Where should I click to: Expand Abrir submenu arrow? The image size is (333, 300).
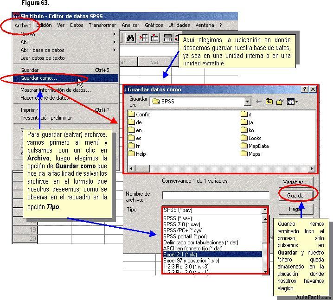coord(115,42)
